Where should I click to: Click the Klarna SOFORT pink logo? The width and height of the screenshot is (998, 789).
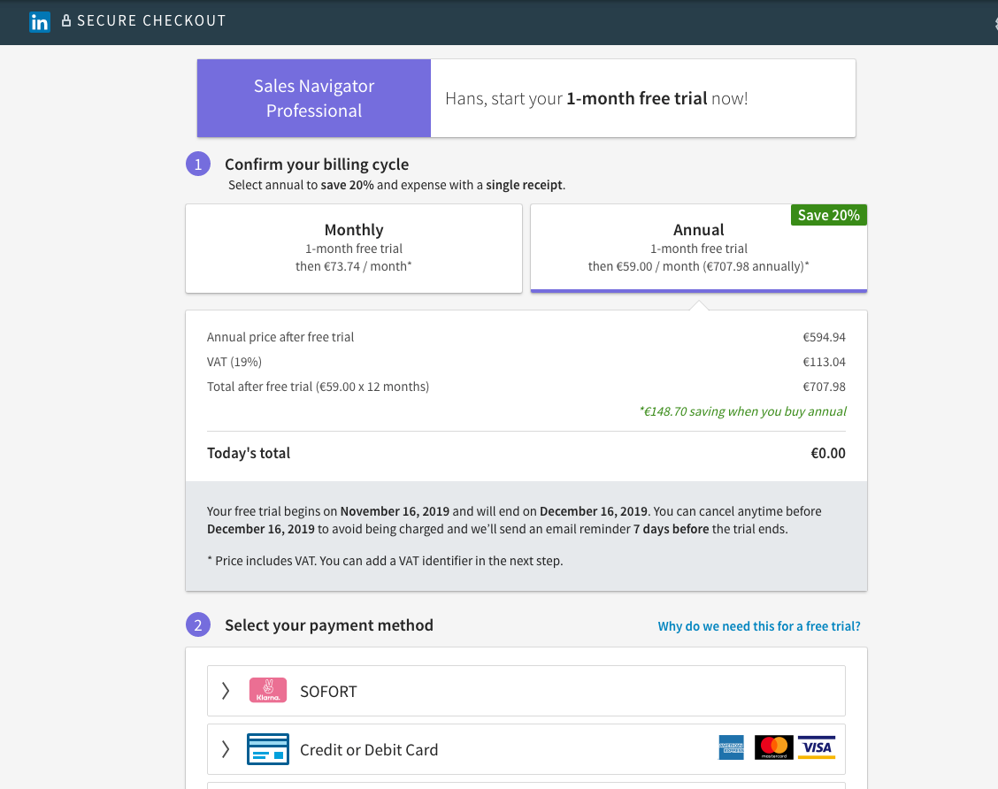pos(268,690)
